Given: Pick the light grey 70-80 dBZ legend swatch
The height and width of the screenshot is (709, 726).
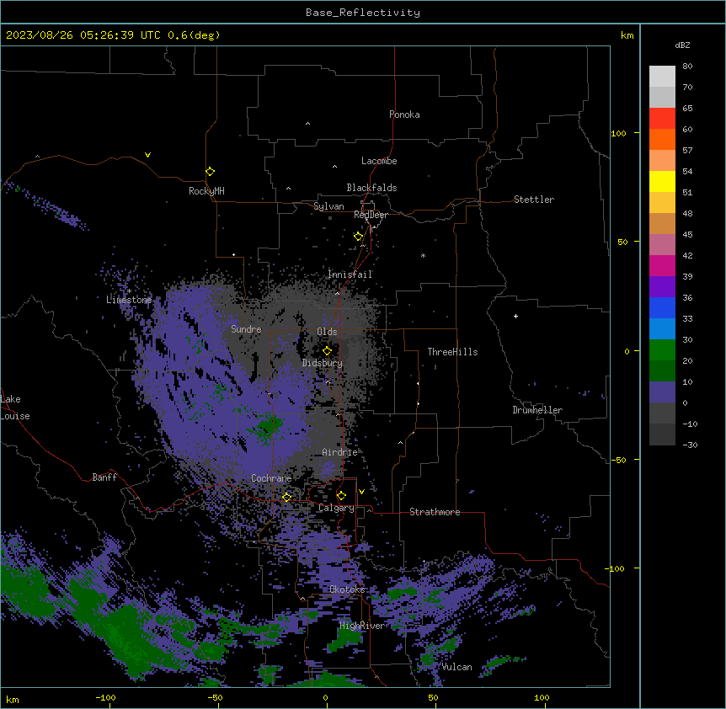Looking at the screenshot, I should [662, 77].
